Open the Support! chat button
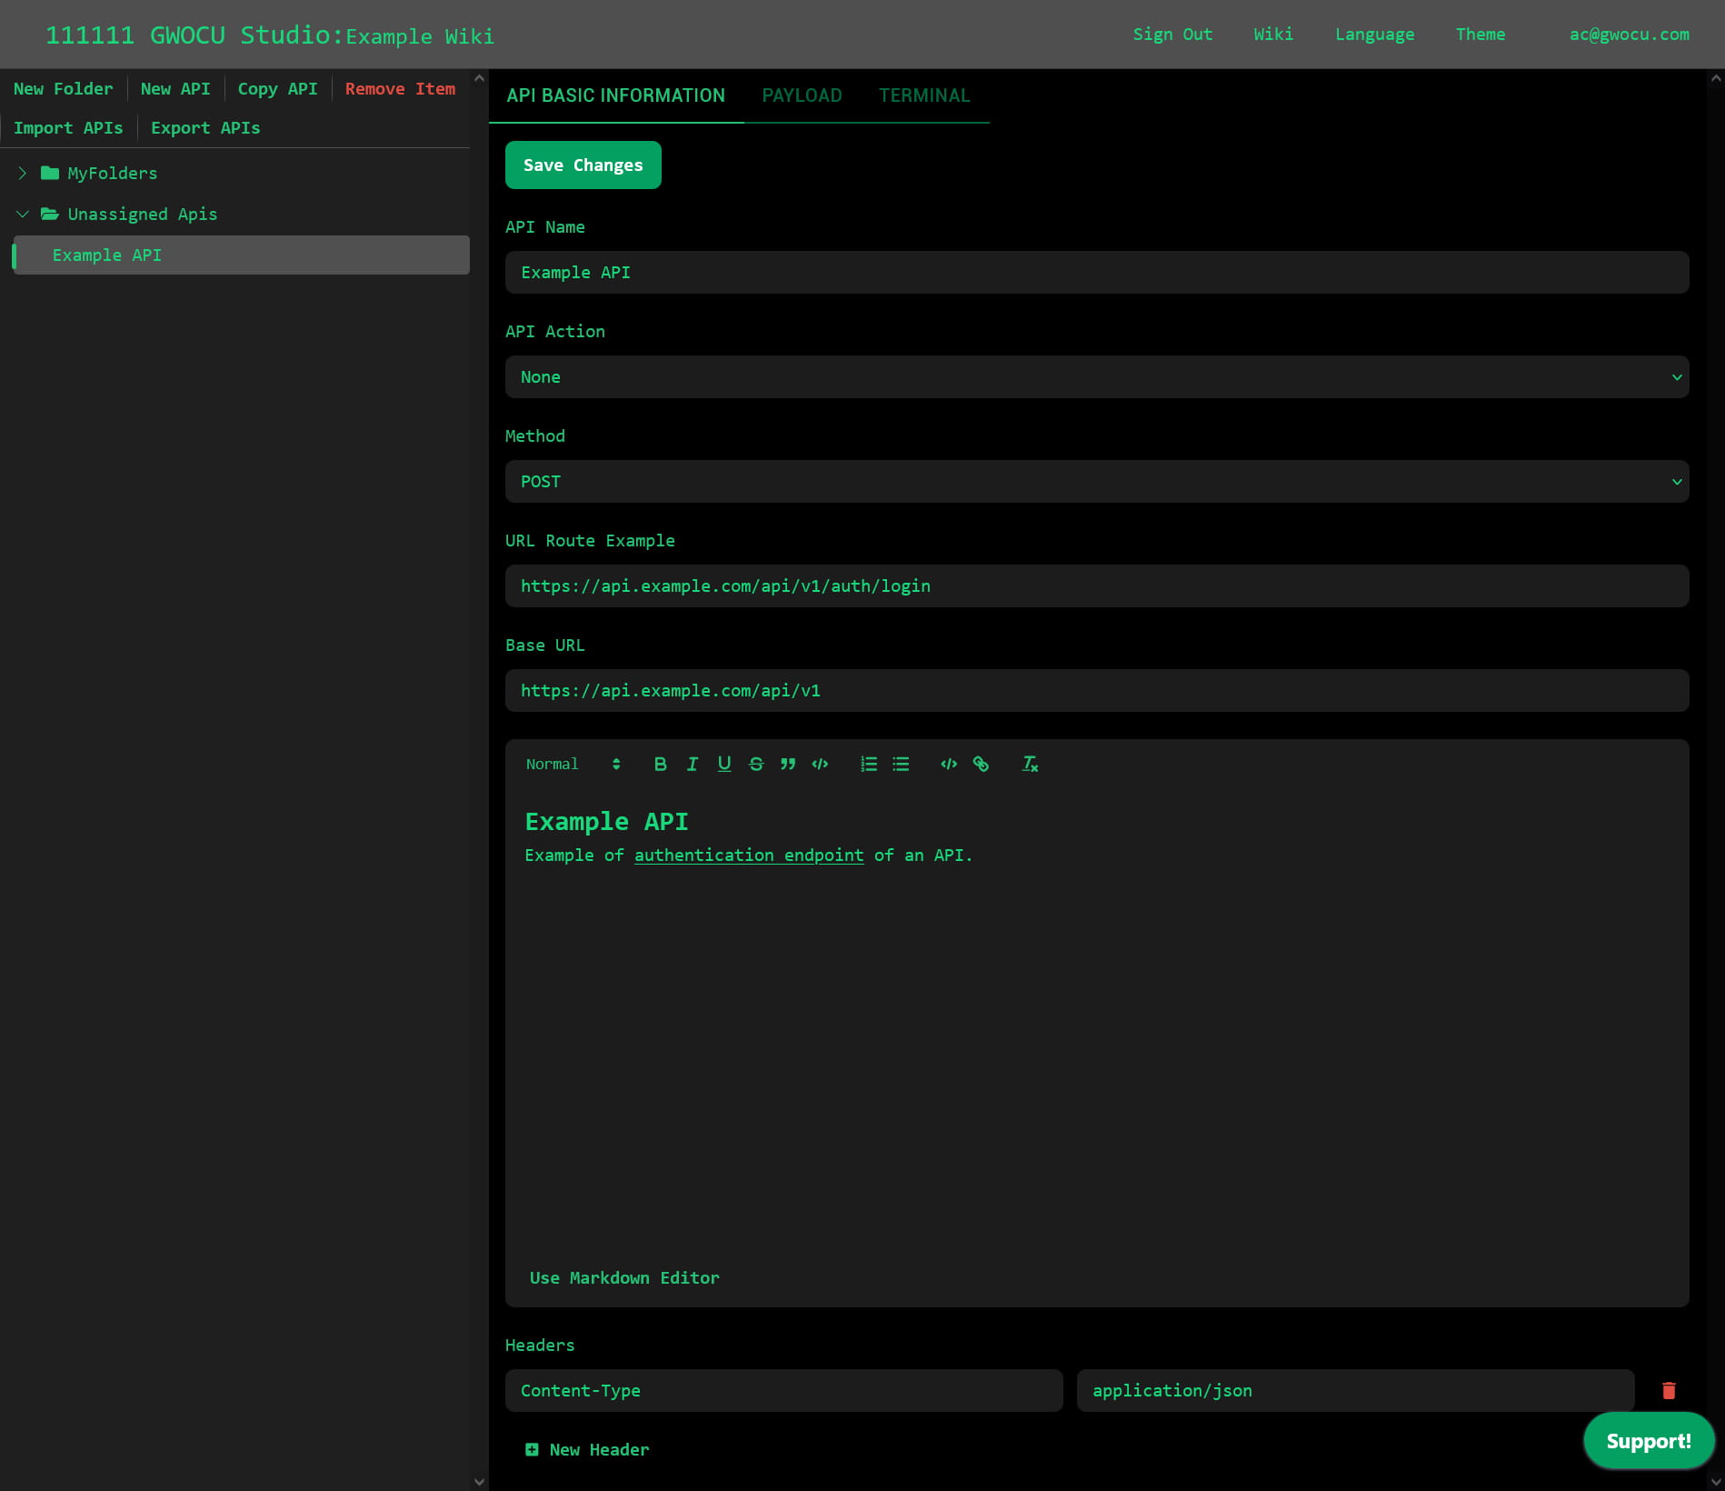 tap(1649, 1441)
